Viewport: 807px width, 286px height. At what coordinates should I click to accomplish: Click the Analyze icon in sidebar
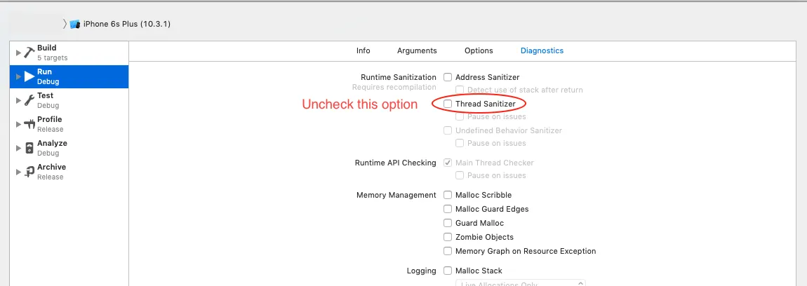pyautogui.click(x=29, y=148)
